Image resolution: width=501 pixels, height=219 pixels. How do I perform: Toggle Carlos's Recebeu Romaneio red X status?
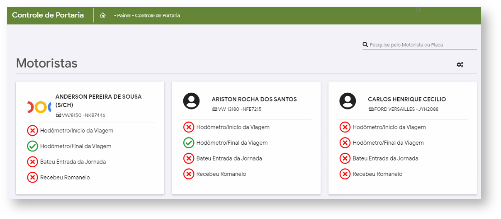345,174
